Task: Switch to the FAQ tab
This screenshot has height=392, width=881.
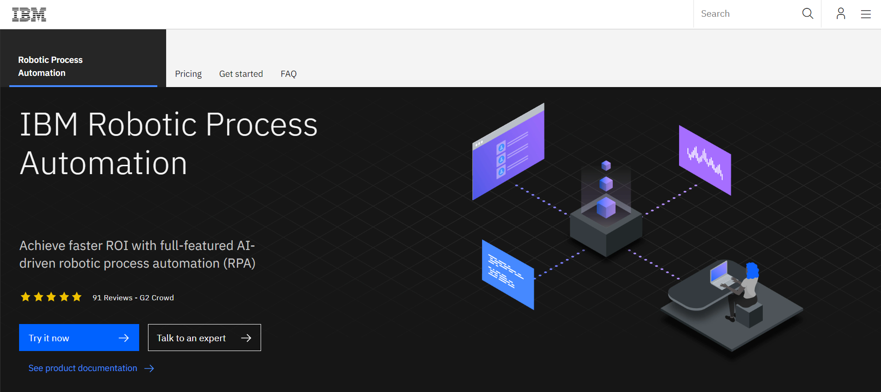Action: 289,74
